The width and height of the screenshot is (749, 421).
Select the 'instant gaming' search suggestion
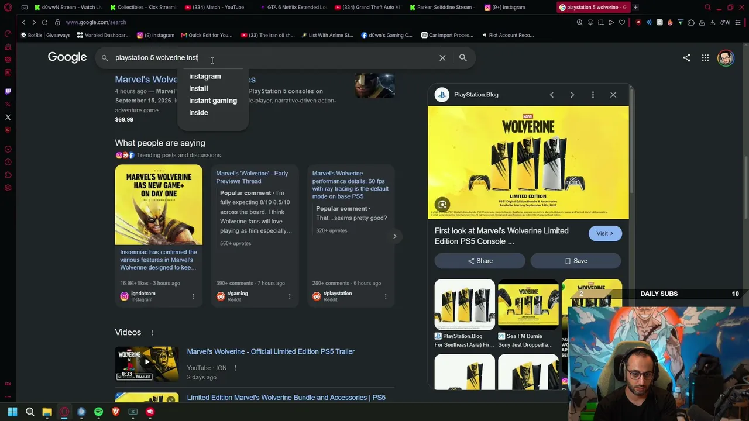coord(213,101)
